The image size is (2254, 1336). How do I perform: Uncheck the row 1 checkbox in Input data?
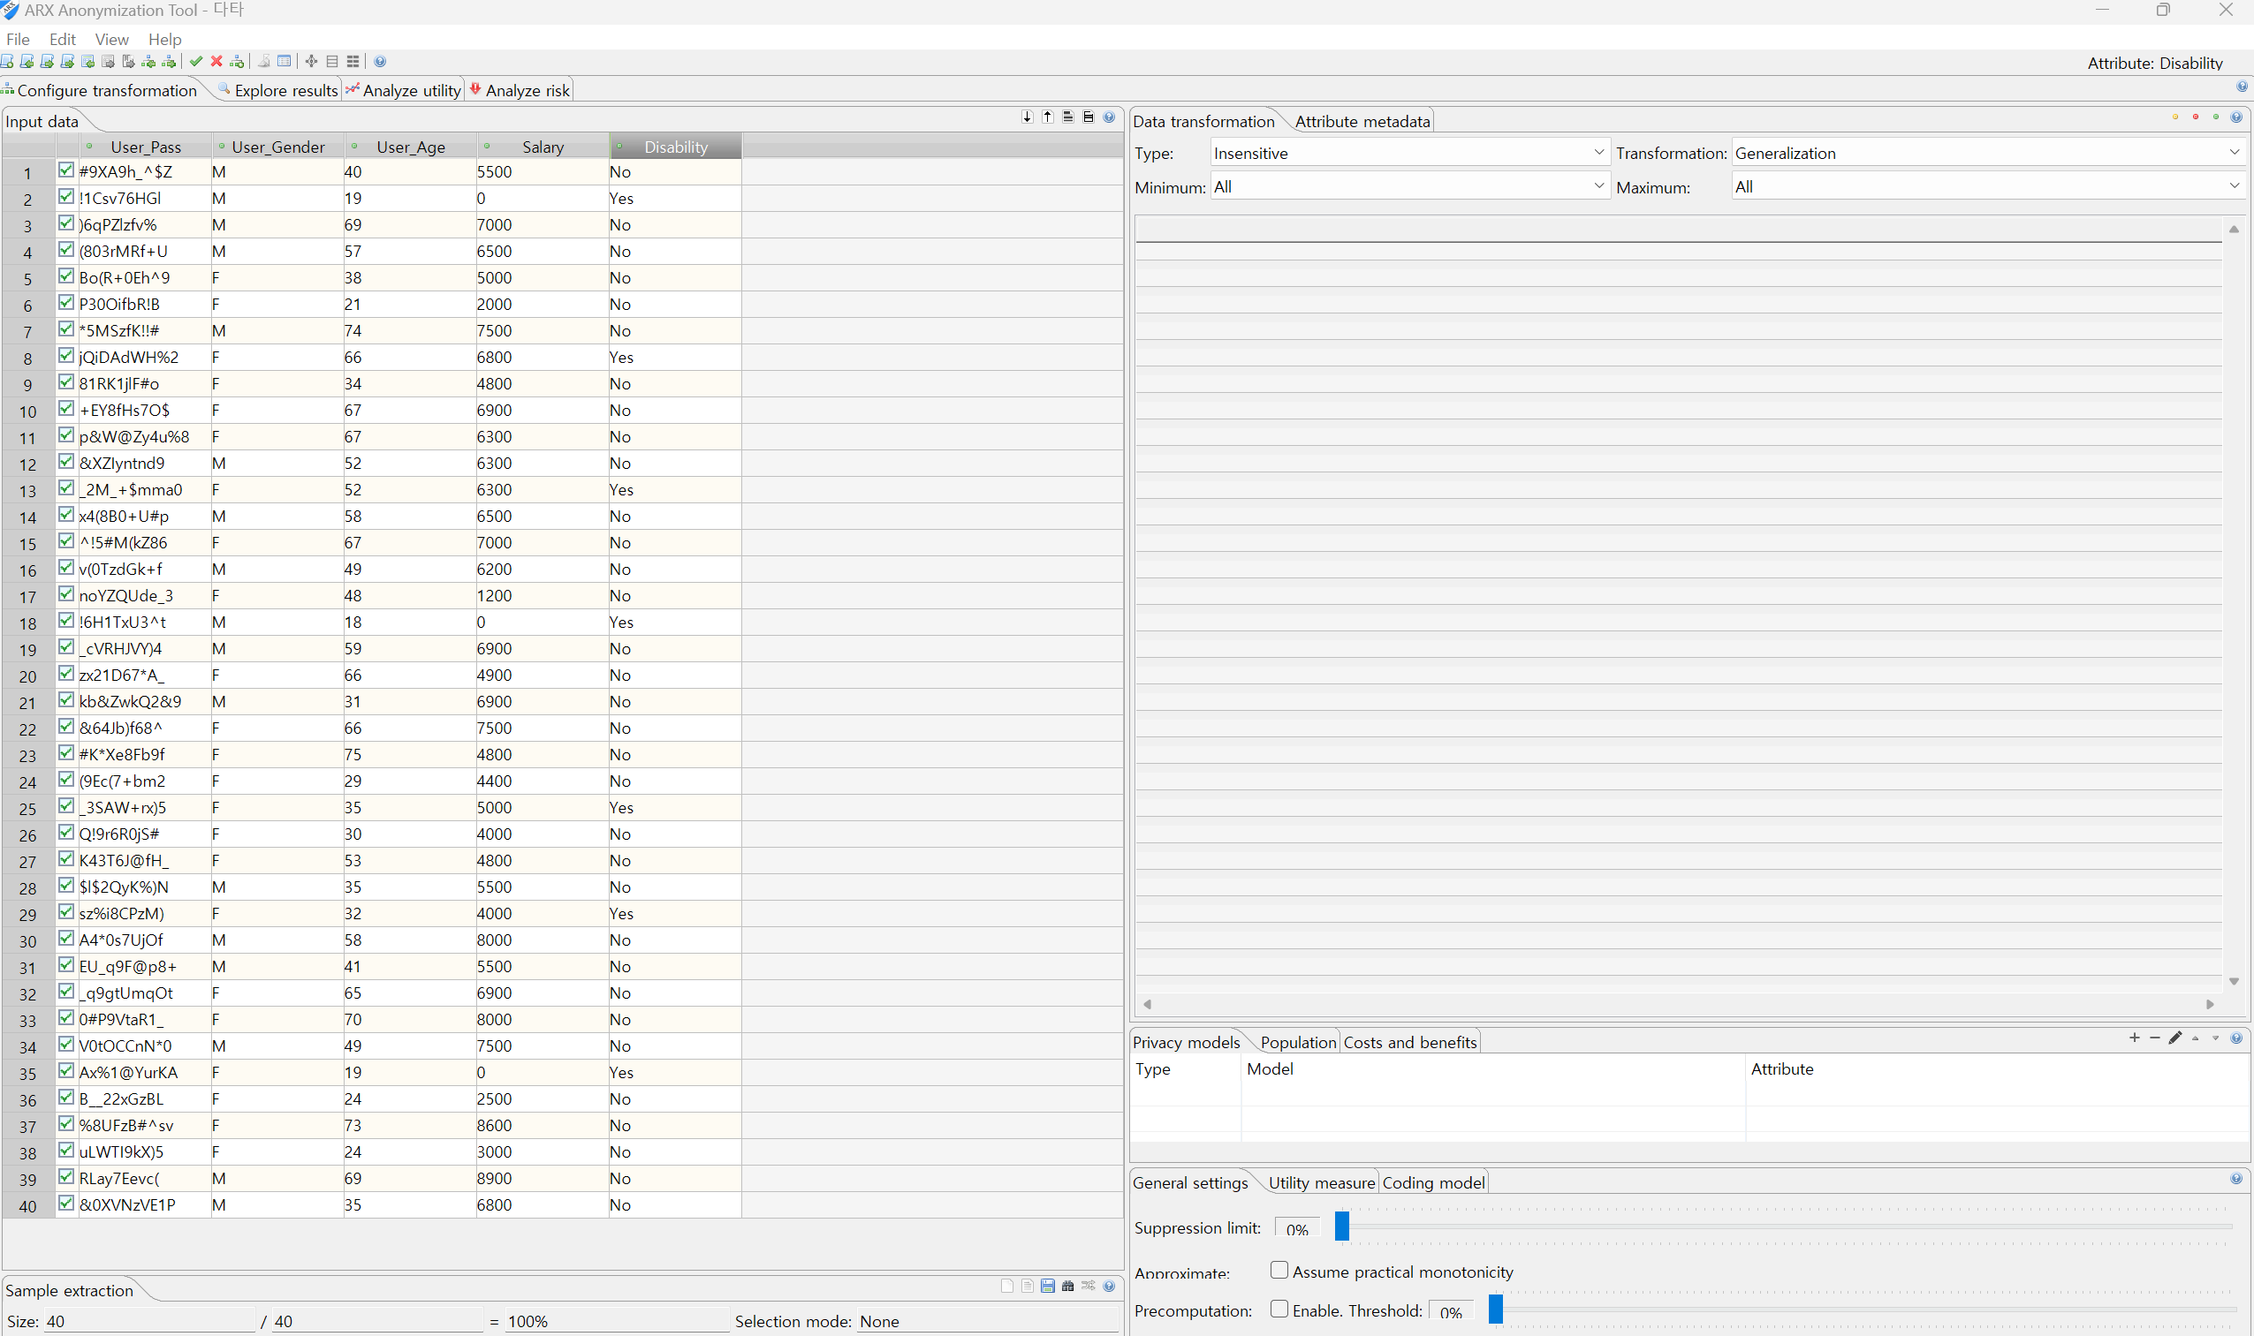click(x=65, y=170)
